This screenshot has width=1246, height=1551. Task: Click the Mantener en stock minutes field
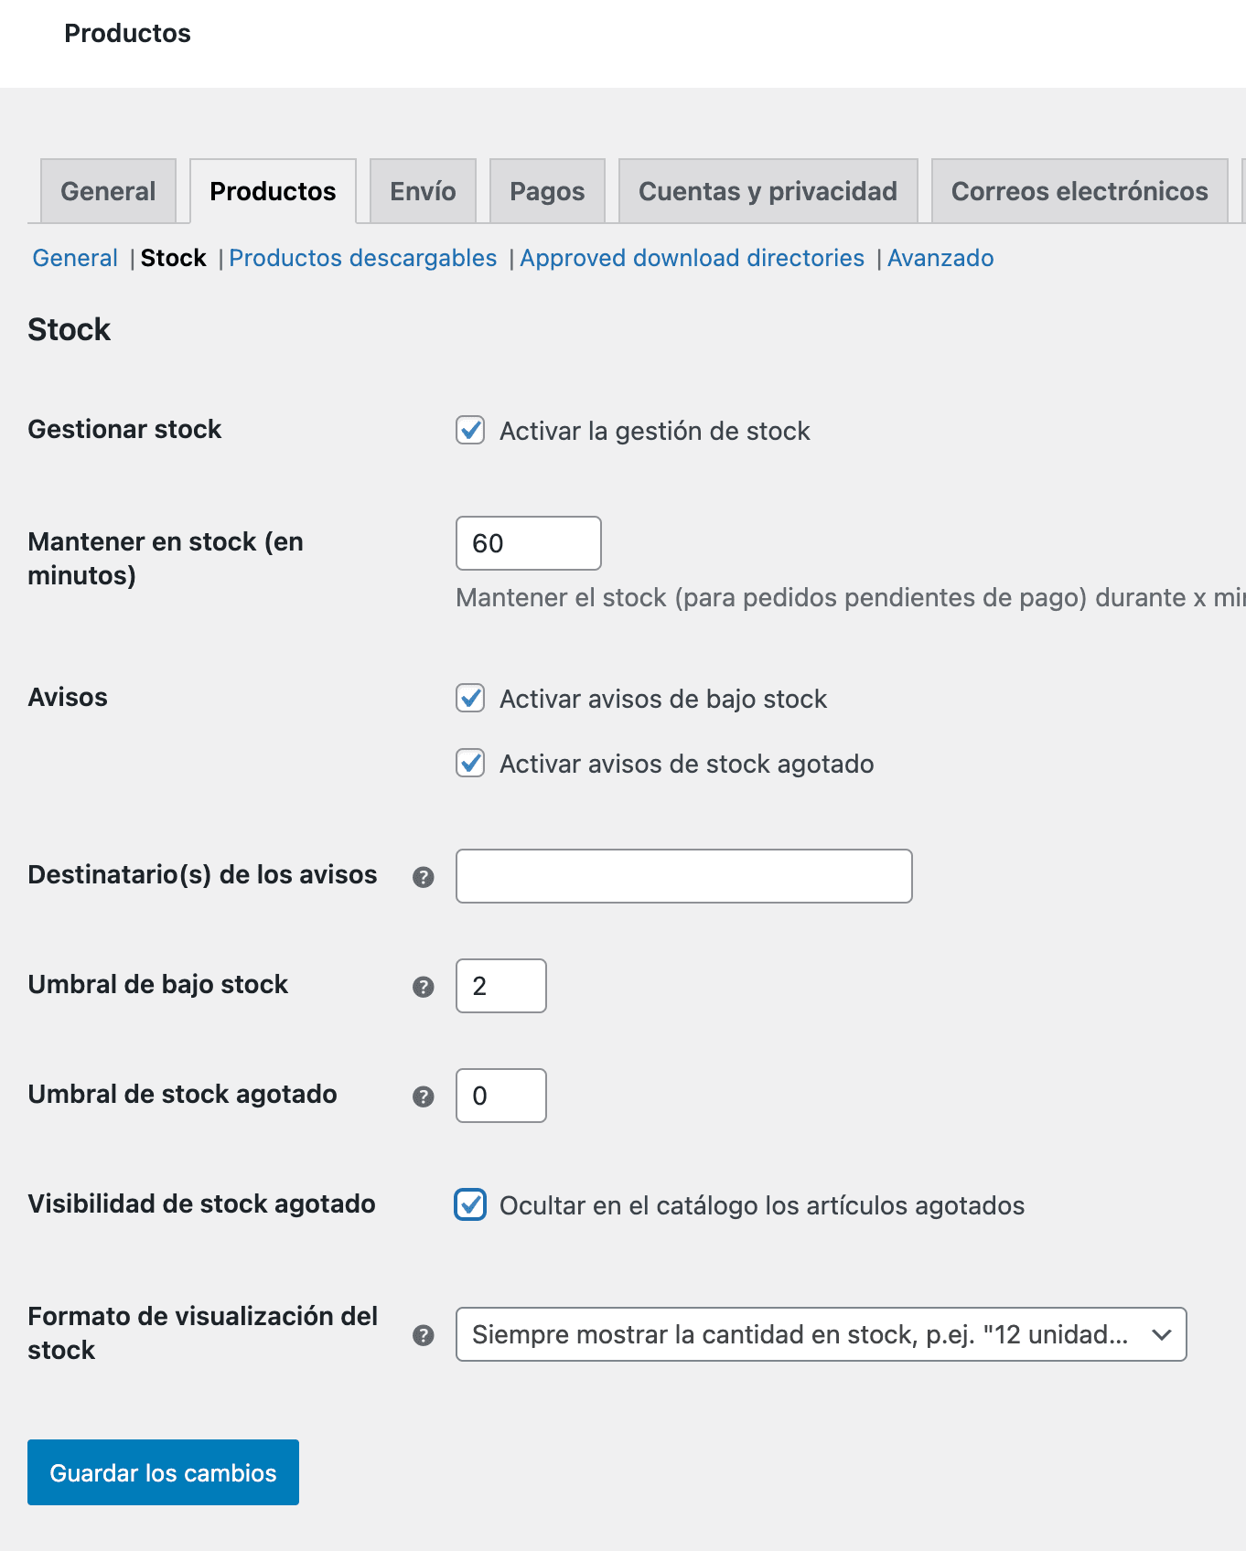pyautogui.click(x=528, y=543)
